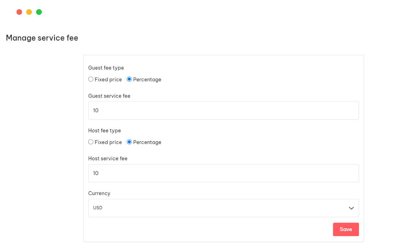Screen dimensions: 398x252
Task: Click the Manage service fee heading
Action: [x=42, y=38]
